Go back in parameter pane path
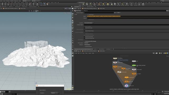This screenshot has height=95, width=169. pyautogui.click(x=75, y=8)
